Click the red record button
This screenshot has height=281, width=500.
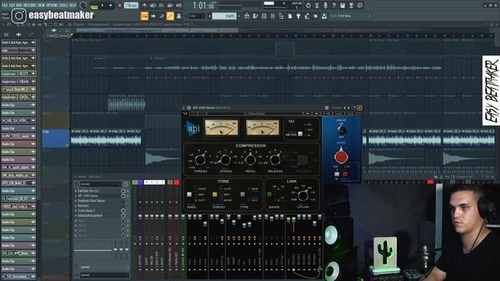coord(120,5)
